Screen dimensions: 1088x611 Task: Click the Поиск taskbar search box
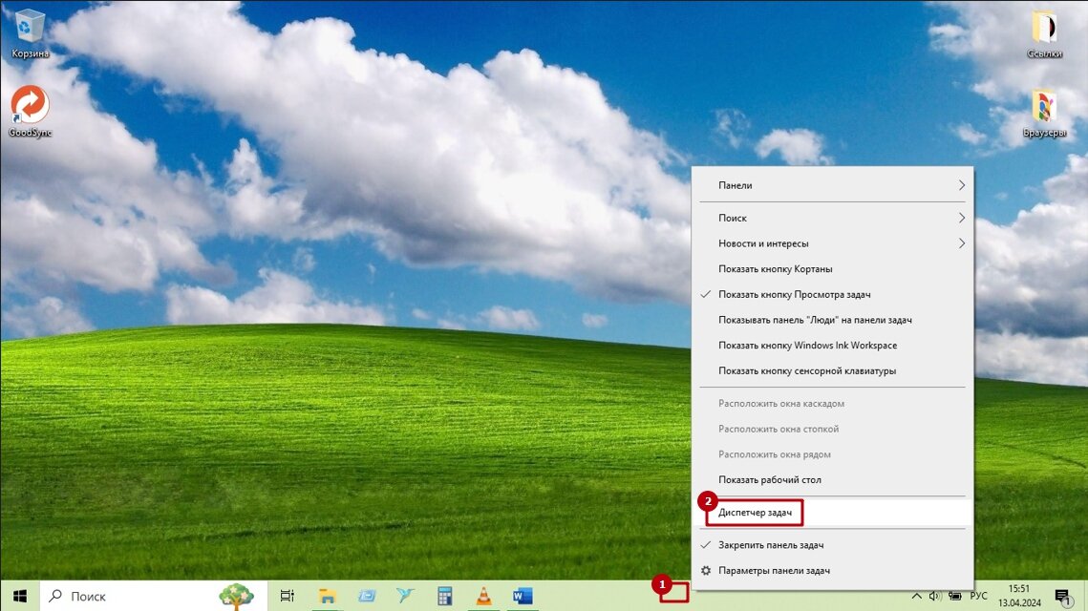(x=154, y=596)
